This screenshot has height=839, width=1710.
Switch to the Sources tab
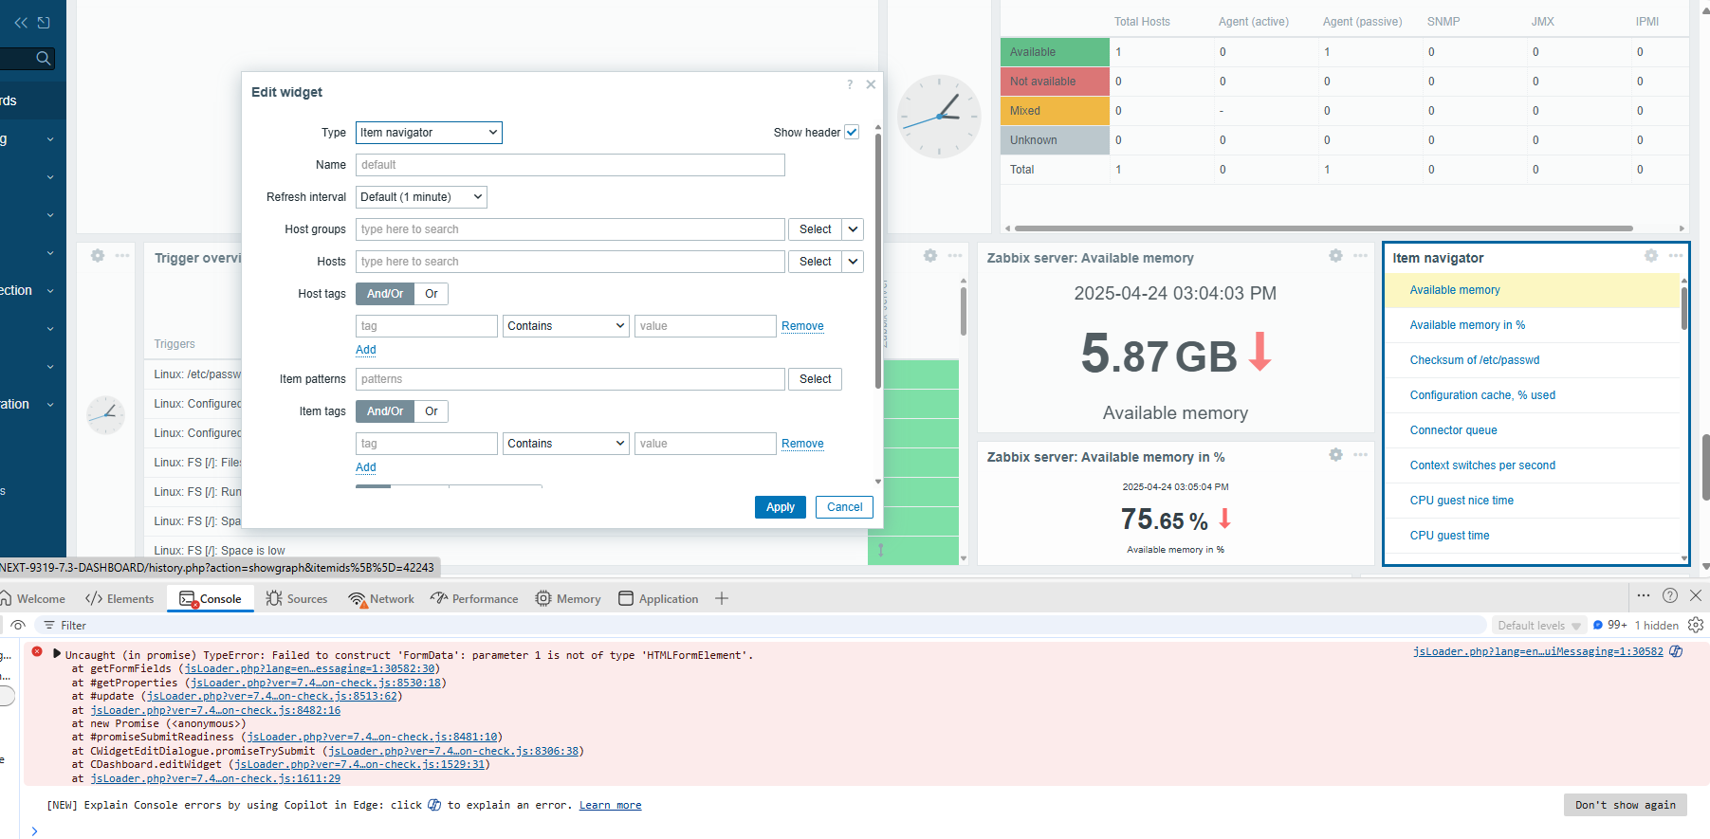point(297,598)
